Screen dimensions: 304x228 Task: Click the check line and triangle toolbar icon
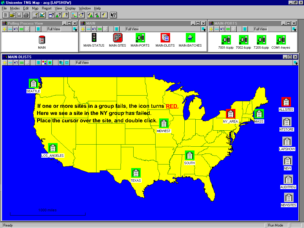click(90, 15)
